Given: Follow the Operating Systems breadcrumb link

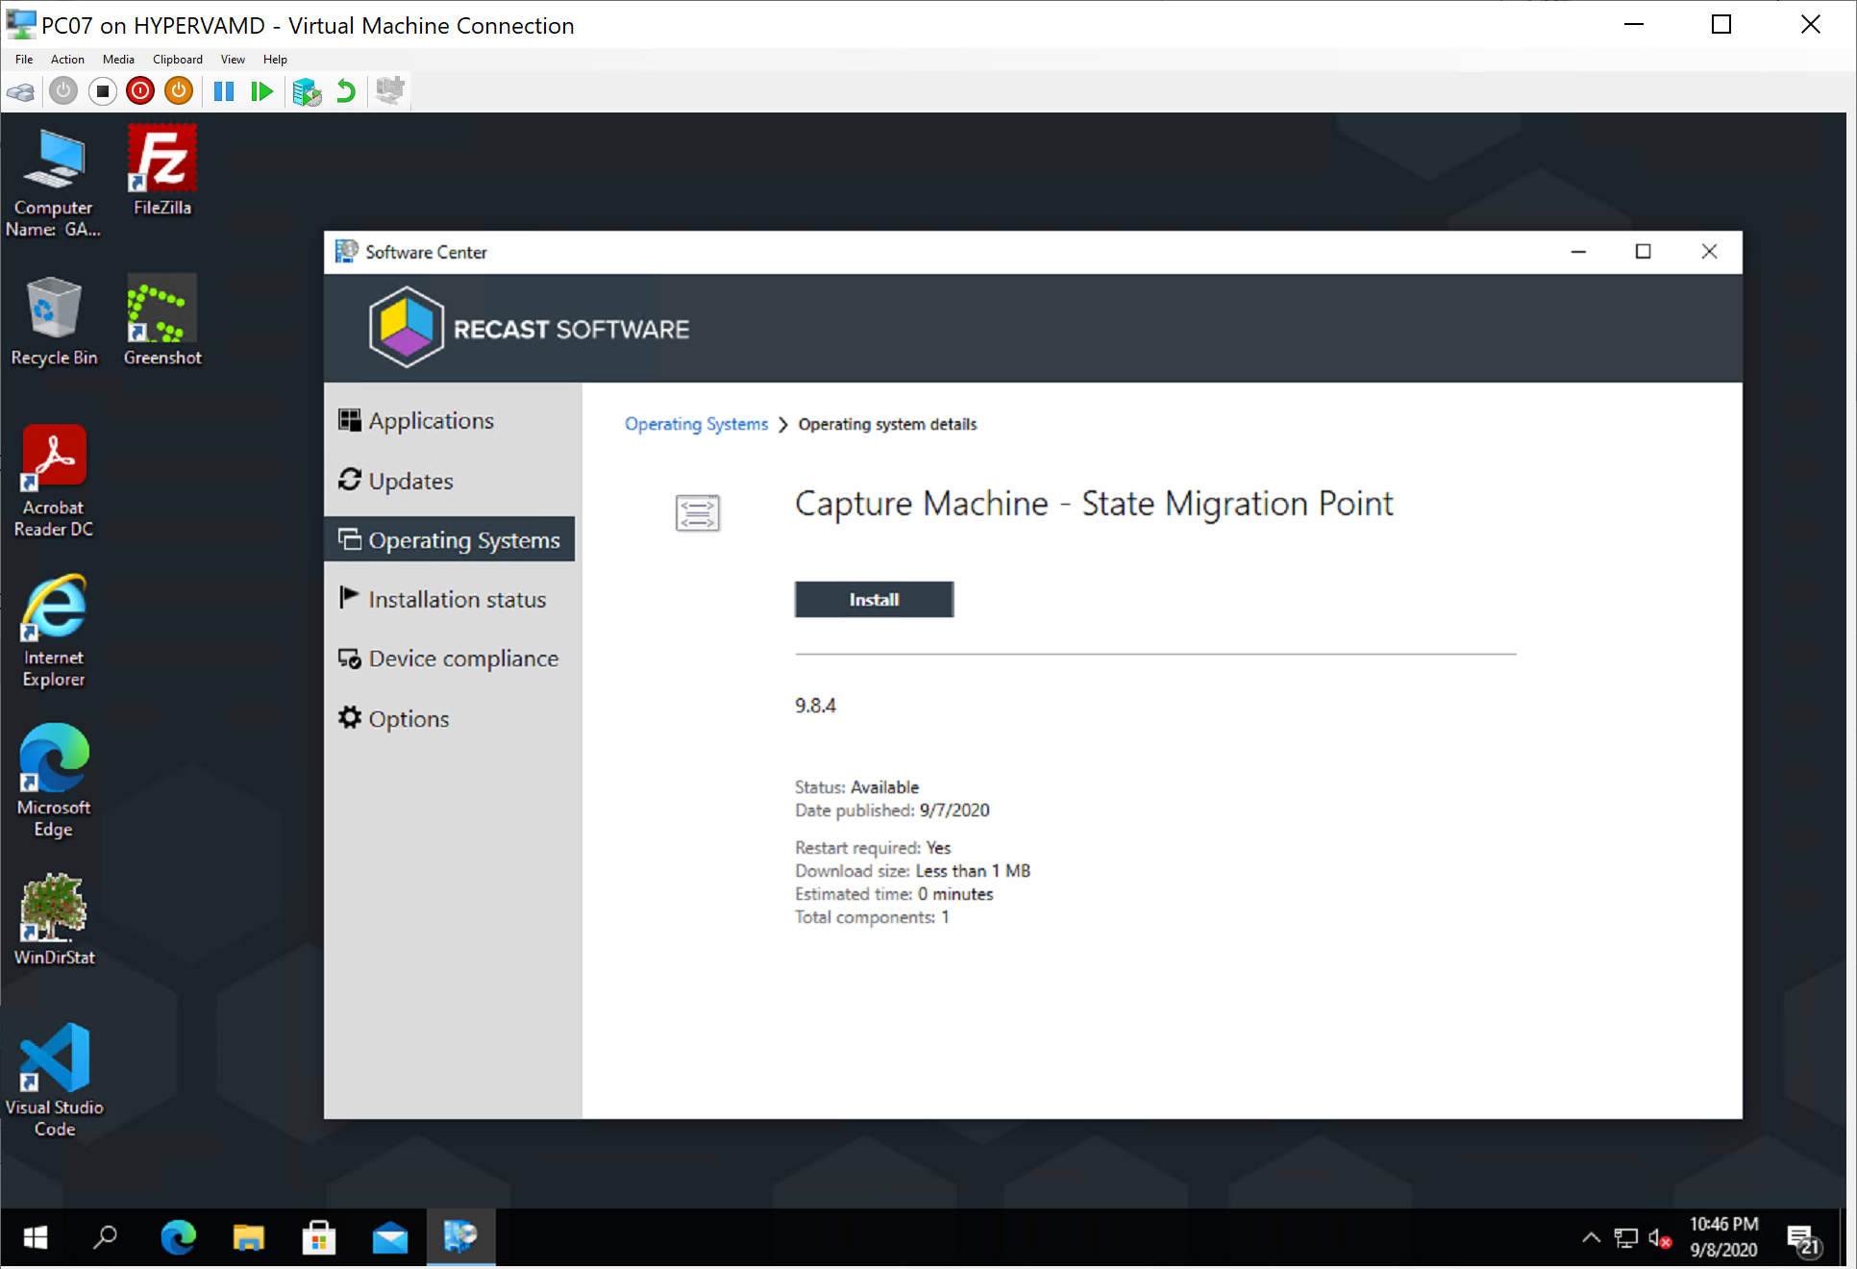Looking at the screenshot, I should [x=696, y=424].
